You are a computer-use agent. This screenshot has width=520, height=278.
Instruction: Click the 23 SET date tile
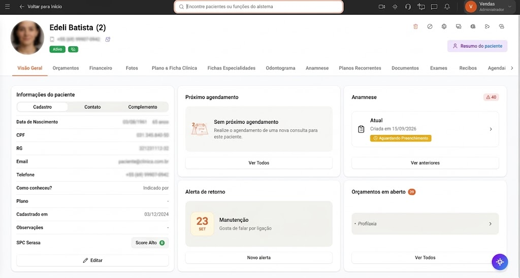coord(202,224)
